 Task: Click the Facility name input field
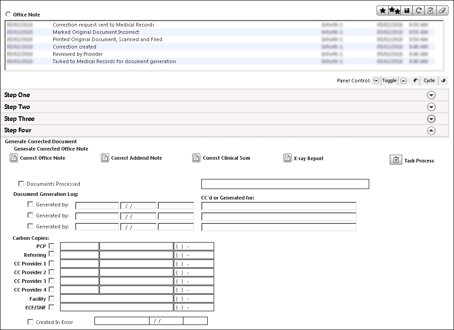pyautogui.click(x=116, y=298)
